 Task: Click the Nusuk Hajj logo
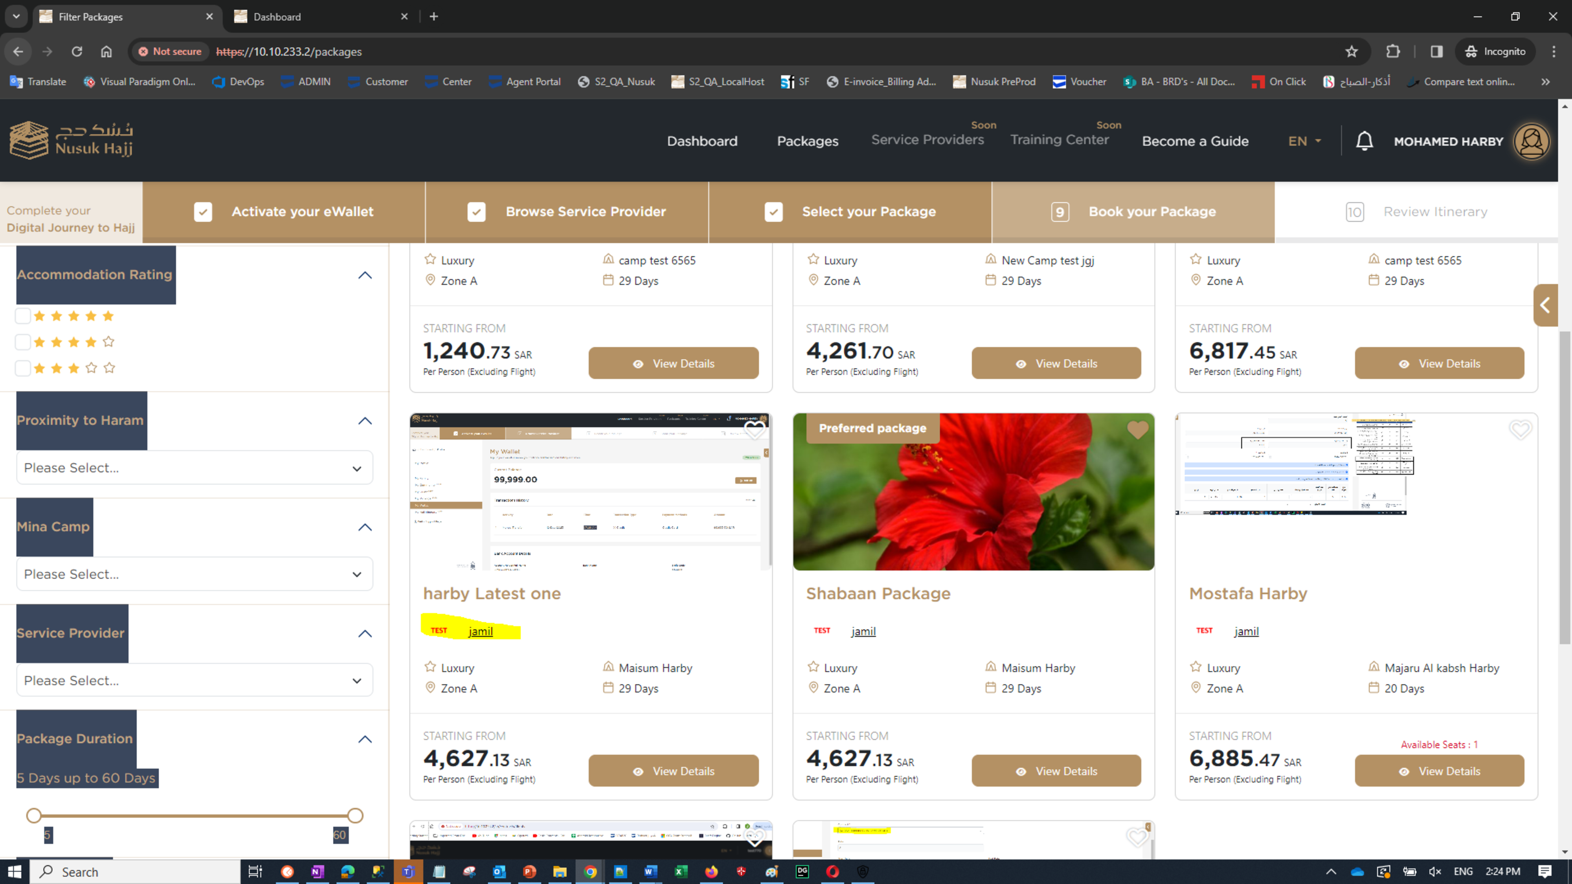click(72, 140)
